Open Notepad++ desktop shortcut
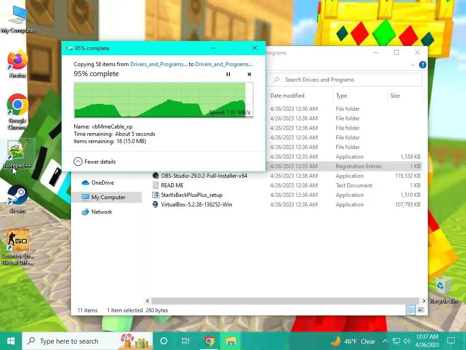The image size is (466, 350). pyautogui.click(x=18, y=154)
